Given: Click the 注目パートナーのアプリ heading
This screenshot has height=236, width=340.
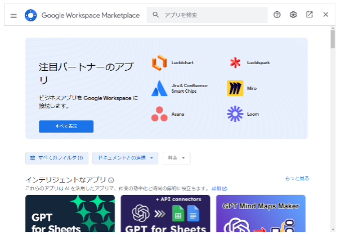Looking at the screenshot, I should pyautogui.click(x=86, y=73).
